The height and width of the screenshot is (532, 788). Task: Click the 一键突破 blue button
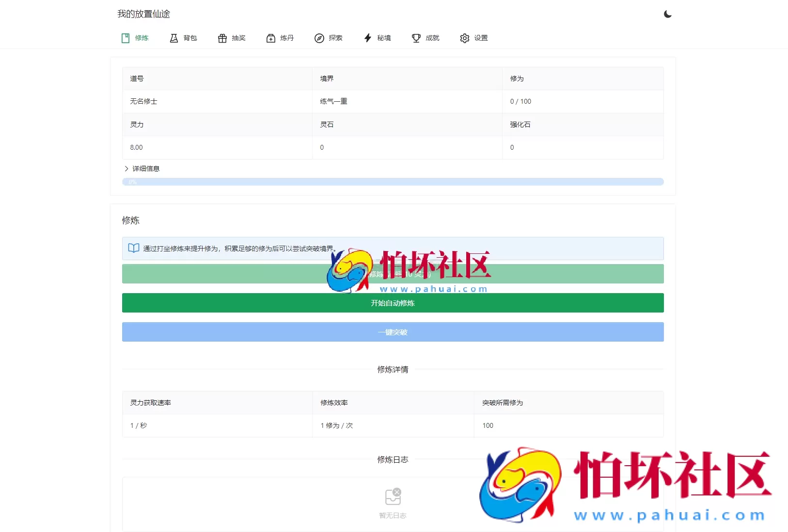393,332
